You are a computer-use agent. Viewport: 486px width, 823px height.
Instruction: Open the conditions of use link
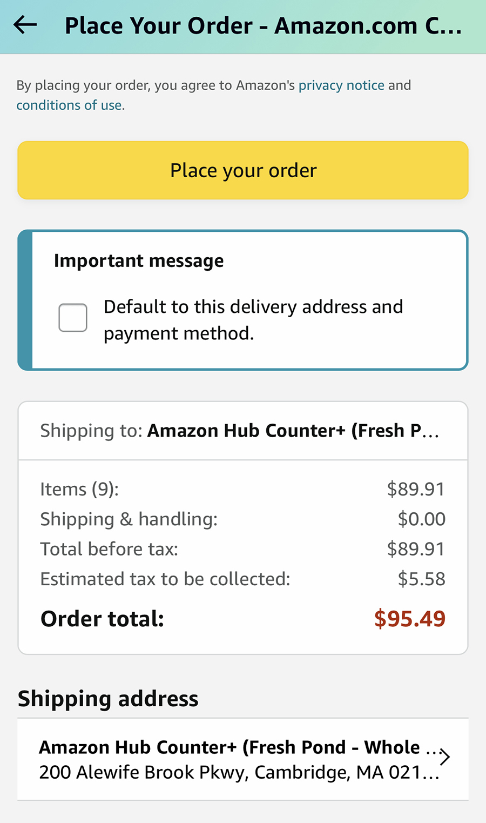click(69, 105)
